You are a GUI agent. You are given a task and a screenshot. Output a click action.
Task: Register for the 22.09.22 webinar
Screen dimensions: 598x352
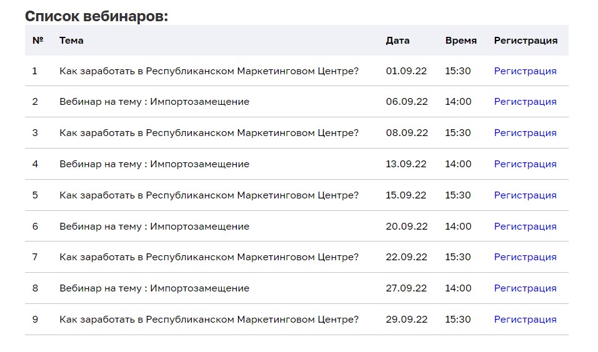pos(525,257)
